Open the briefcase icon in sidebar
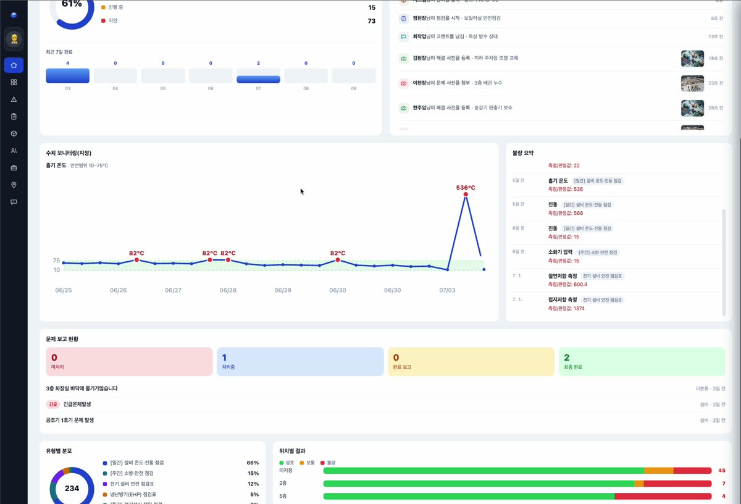The image size is (741, 504). click(14, 167)
